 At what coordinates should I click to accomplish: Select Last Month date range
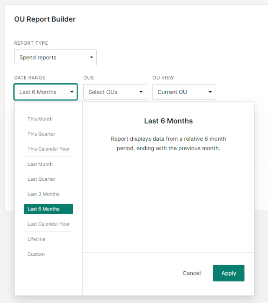coord(40,164)
